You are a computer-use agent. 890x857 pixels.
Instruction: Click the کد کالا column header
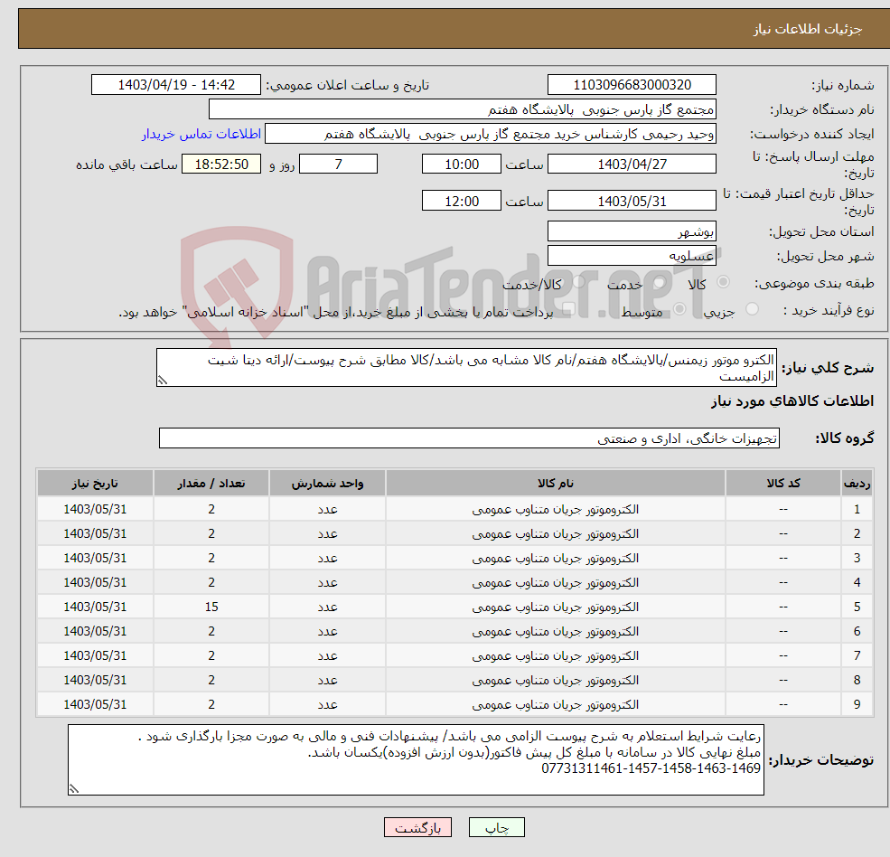783,484
